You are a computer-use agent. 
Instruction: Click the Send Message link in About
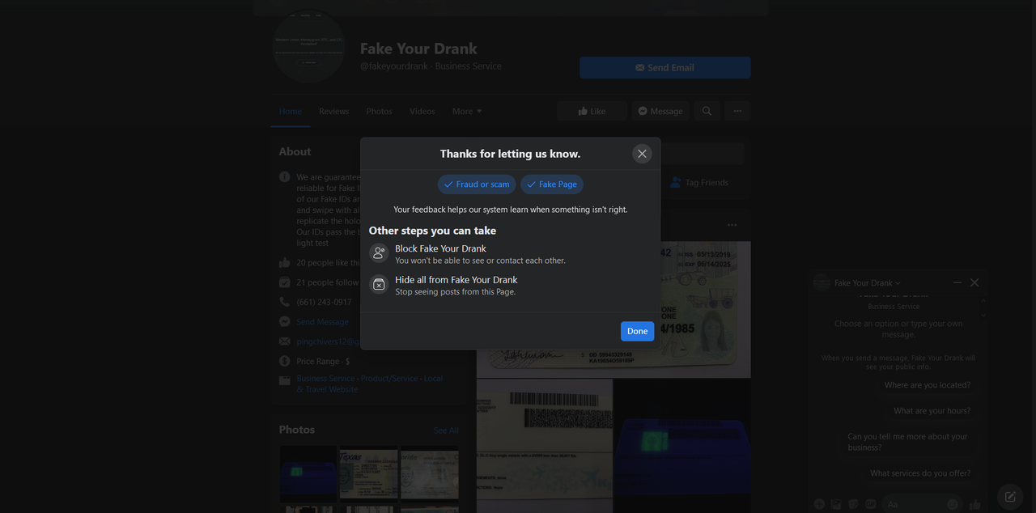tap(322, 322)
